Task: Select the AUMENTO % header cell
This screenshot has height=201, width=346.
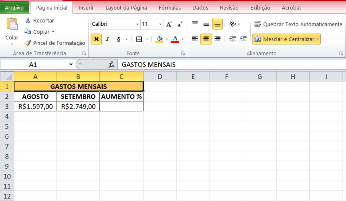Action: (x=121, y=96)
